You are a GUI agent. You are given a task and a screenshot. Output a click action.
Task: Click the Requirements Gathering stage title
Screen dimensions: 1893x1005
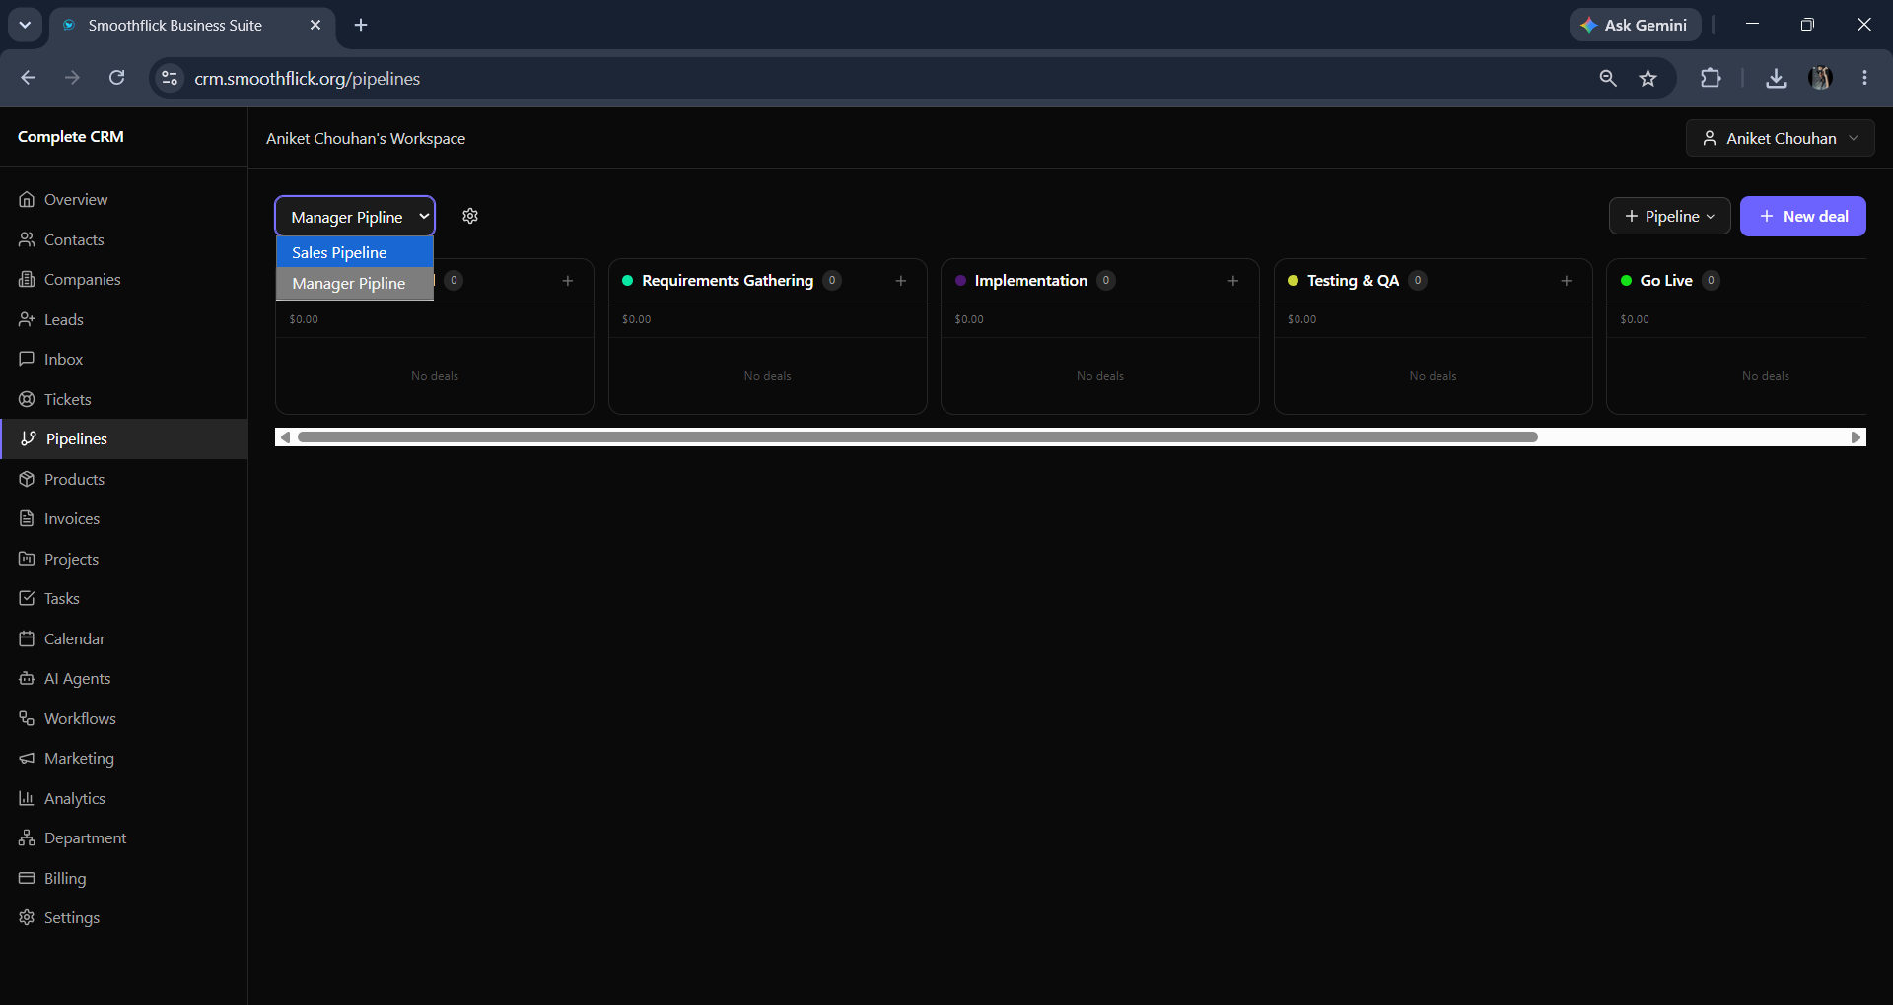(x=728, y=280)
